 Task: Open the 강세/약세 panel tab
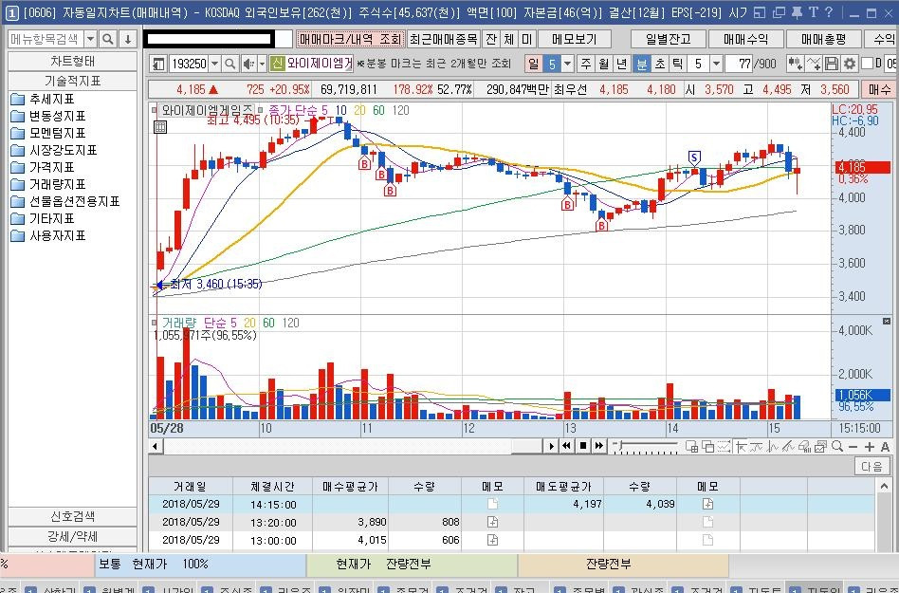coord(72,536)
